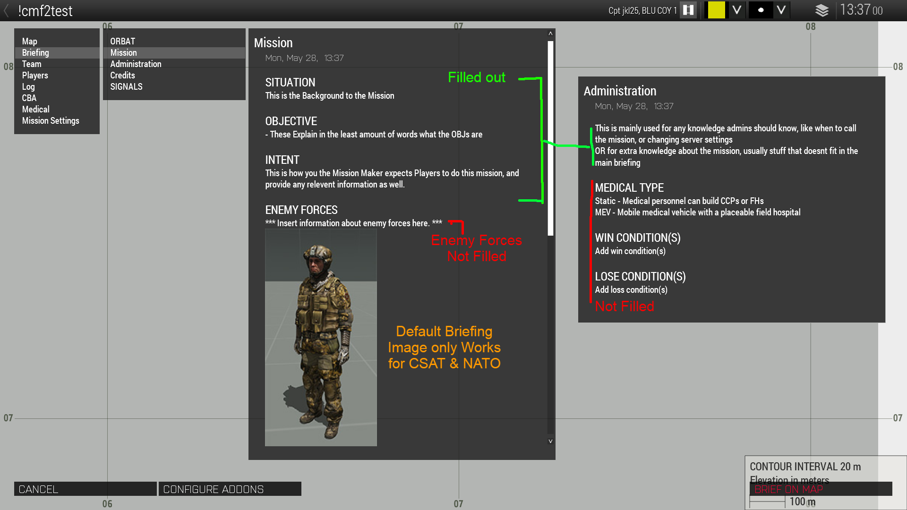Expand the marker color dropdown arrow

pyautogui.click(x=736, y=10)
